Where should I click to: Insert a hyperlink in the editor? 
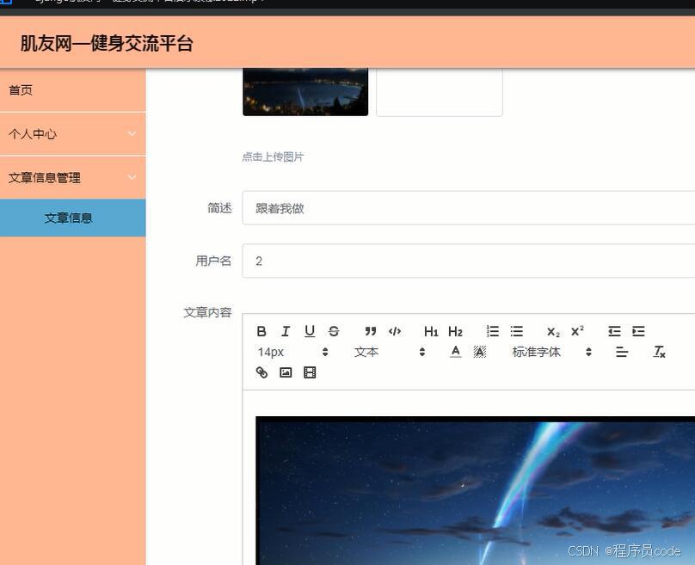coord(261,372)
